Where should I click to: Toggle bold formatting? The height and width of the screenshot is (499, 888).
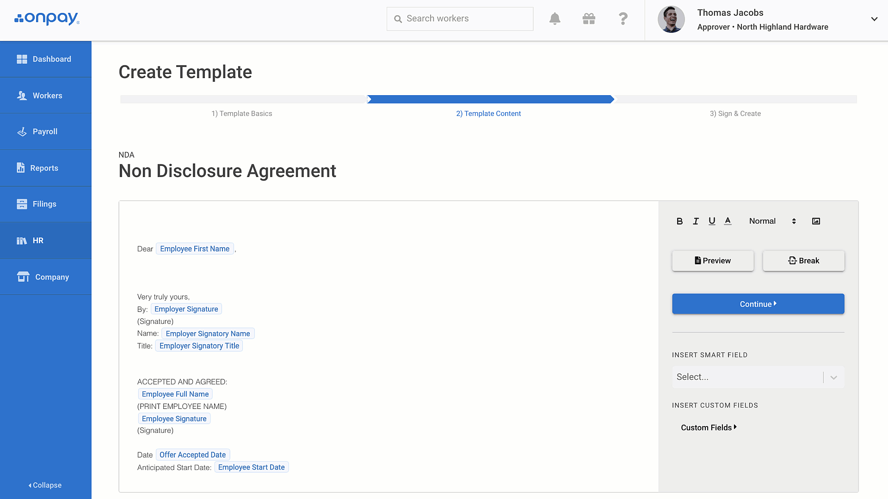point(679,221)
